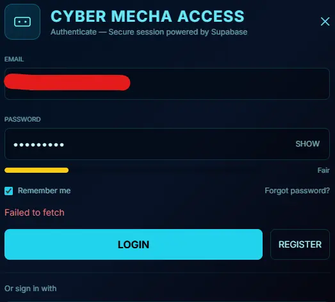Image resolution: width=335 pixels, height=302 pixels.
Task: Click the Fair strength label
Action: click(x=323, y=170)
